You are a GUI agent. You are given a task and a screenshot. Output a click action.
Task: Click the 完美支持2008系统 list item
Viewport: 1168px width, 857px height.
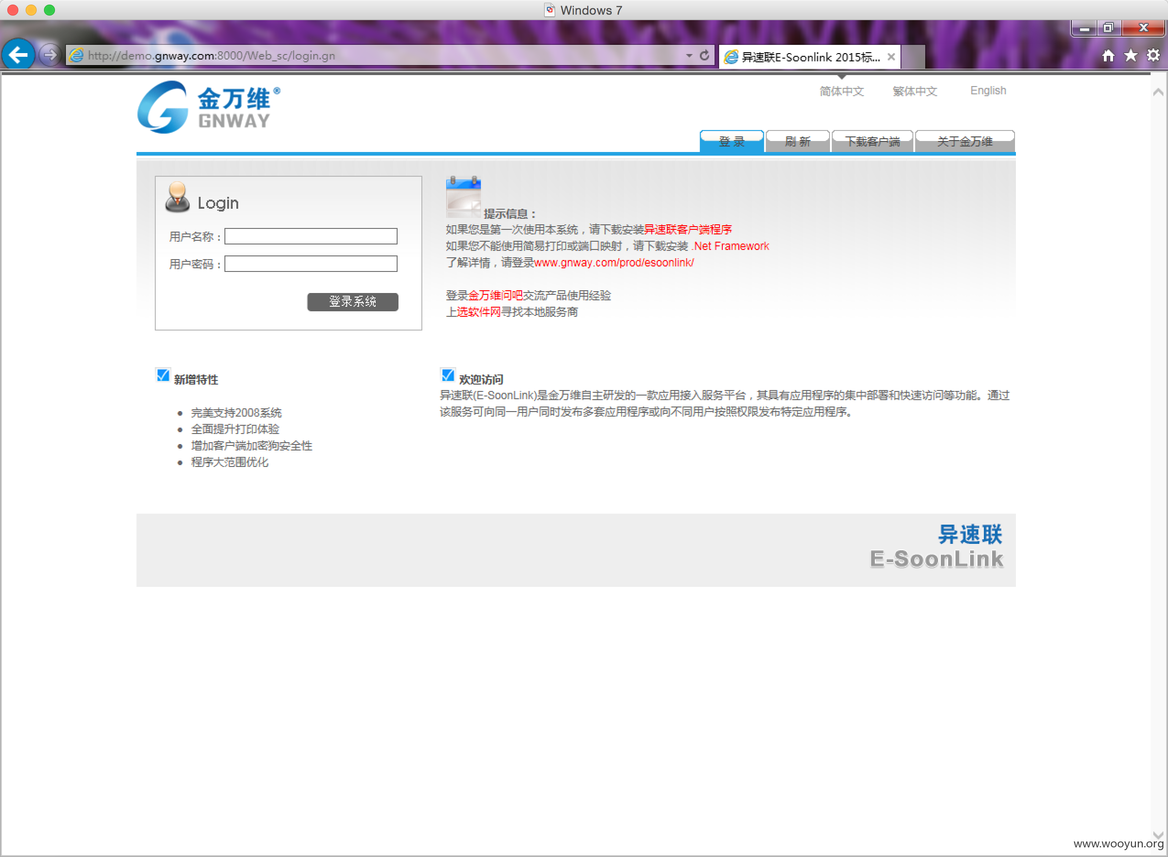236,413
